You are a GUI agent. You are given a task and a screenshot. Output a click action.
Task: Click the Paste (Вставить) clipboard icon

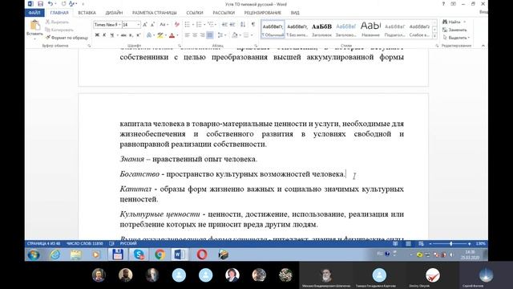coord(34,25)
